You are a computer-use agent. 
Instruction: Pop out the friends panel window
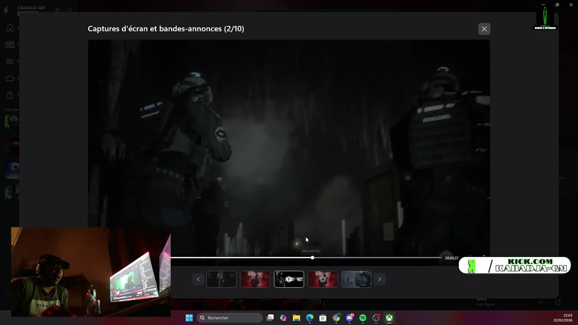pos(558,302)
